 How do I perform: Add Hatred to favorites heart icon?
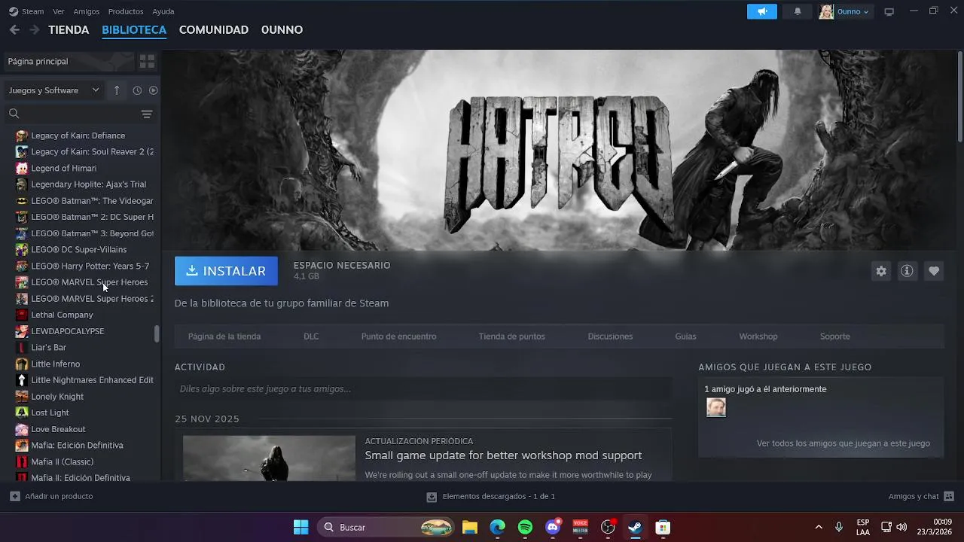[x=934, y=271]
